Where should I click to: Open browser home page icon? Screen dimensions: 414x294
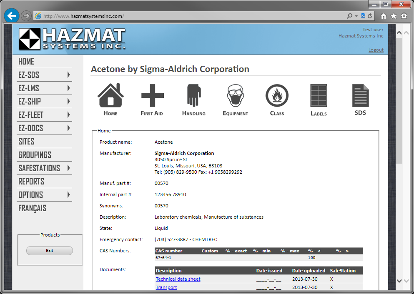(384, 16)
